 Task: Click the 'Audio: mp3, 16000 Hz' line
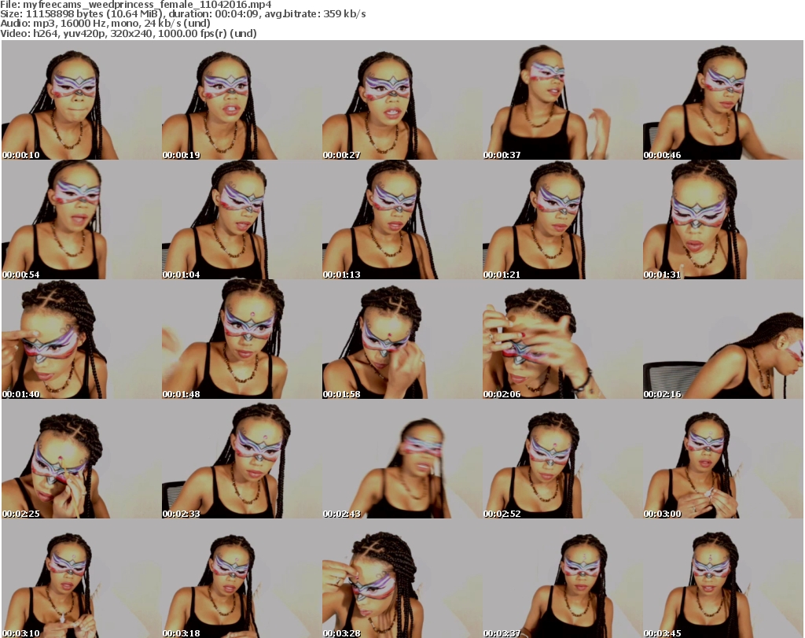click(x=105, y=24)
